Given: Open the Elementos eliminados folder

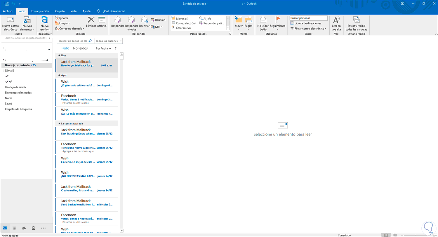Looking at the screenshot, I should pos(18,93).
